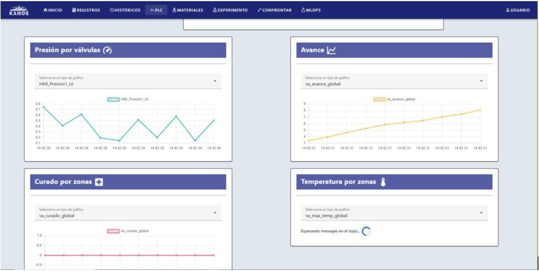The width and height of the screenshot is (539, 271).
Task: Click the first data point on pressure chart
Action: coord(43,107)
